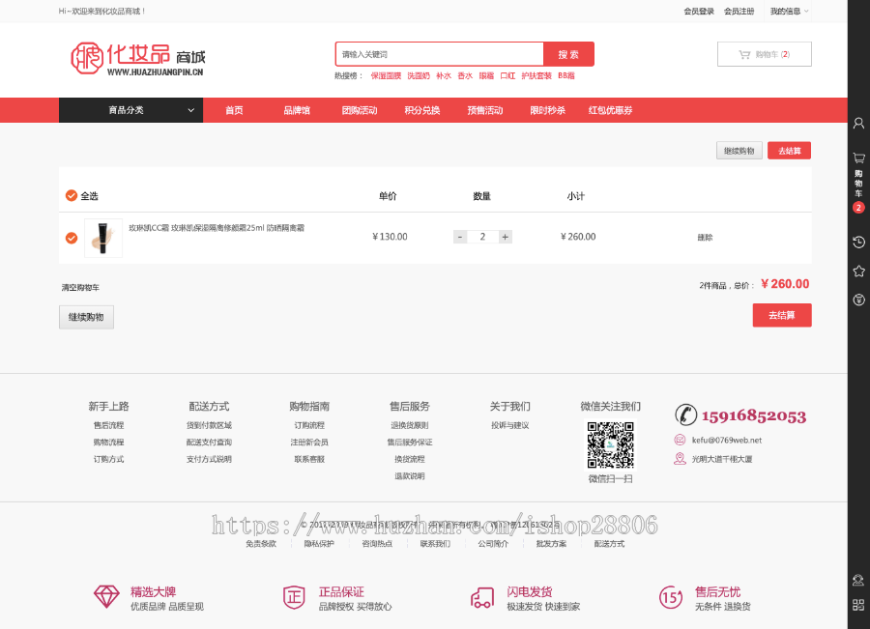
Task: Click the cart icon in header cart box
Action: [x=744, y=54]
